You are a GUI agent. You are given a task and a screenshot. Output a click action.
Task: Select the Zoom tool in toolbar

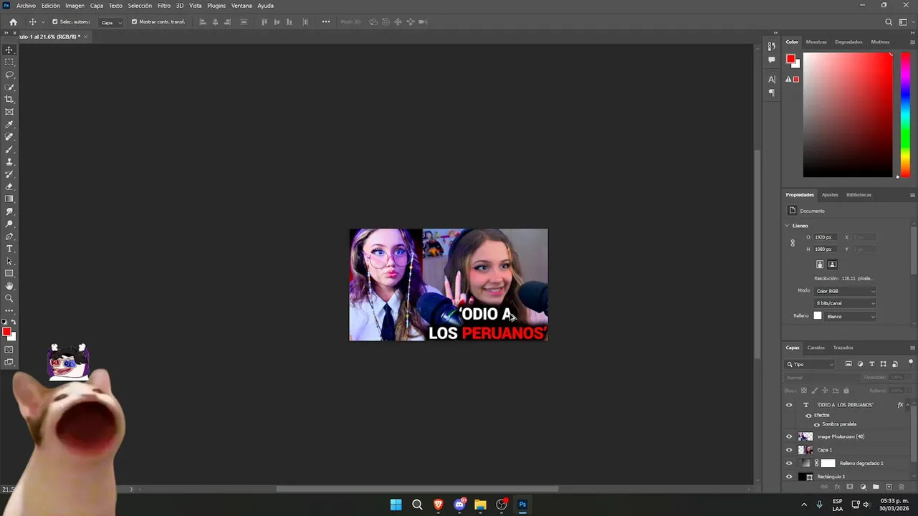click(9, 298)
